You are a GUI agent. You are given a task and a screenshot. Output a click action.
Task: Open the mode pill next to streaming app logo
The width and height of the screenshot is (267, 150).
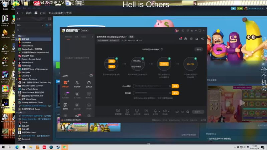[x=85, y=30]
